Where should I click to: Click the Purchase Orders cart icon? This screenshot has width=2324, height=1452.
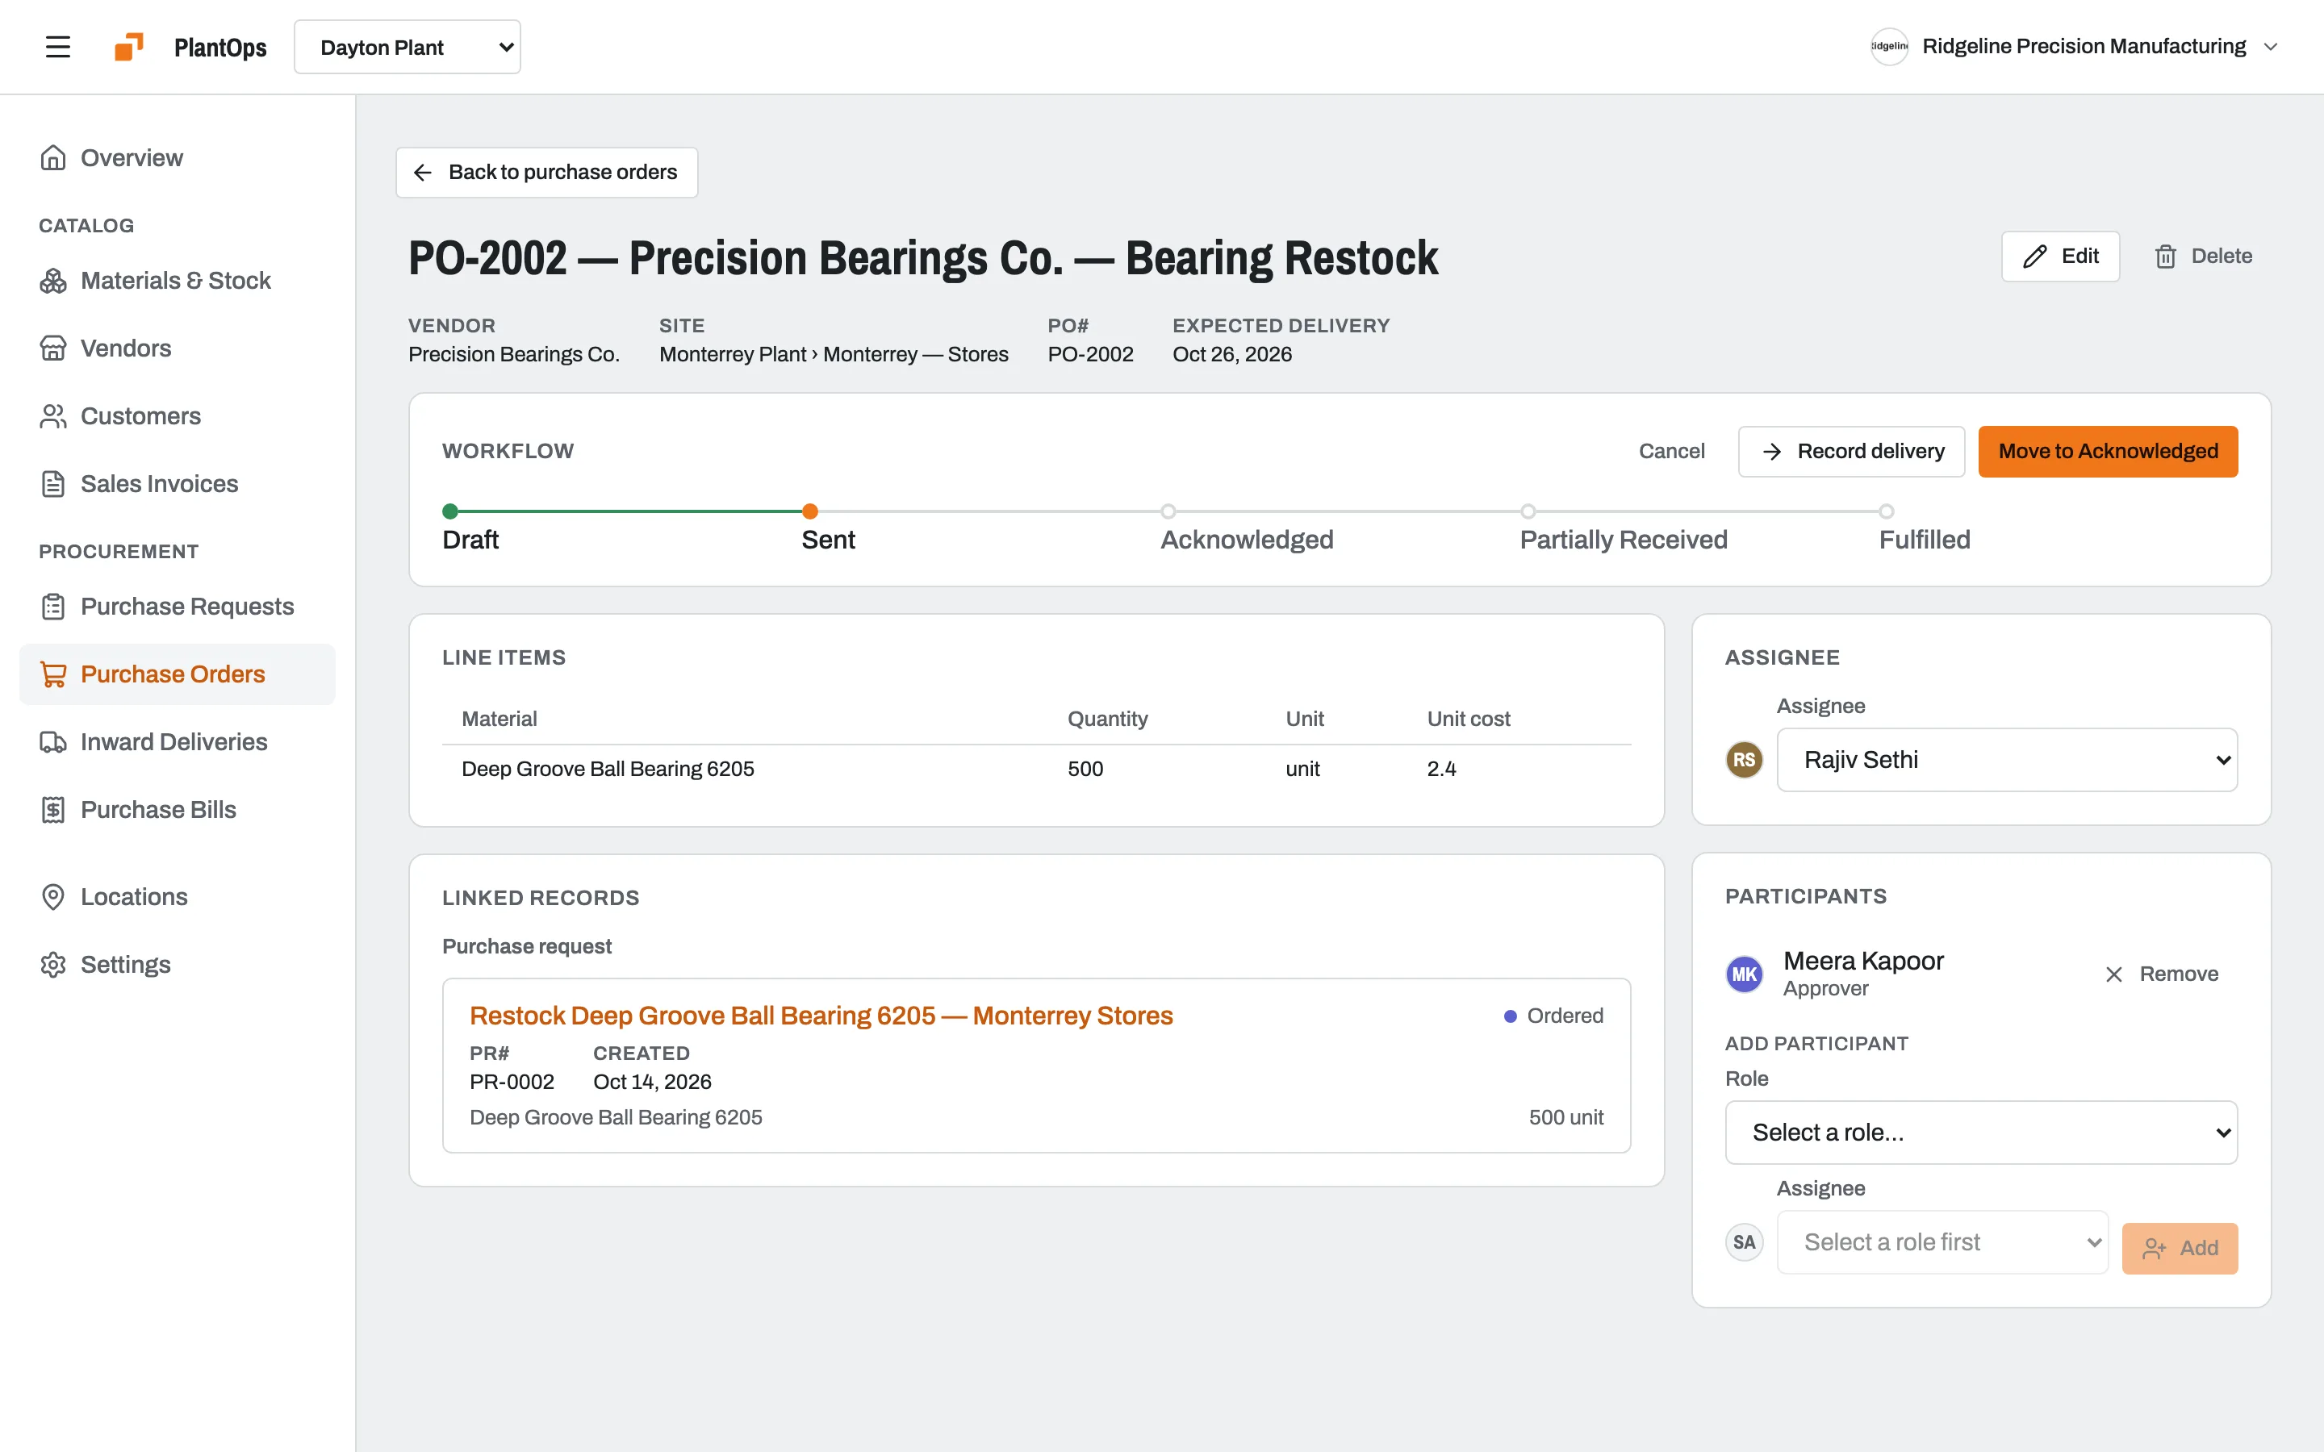[52, 674]
